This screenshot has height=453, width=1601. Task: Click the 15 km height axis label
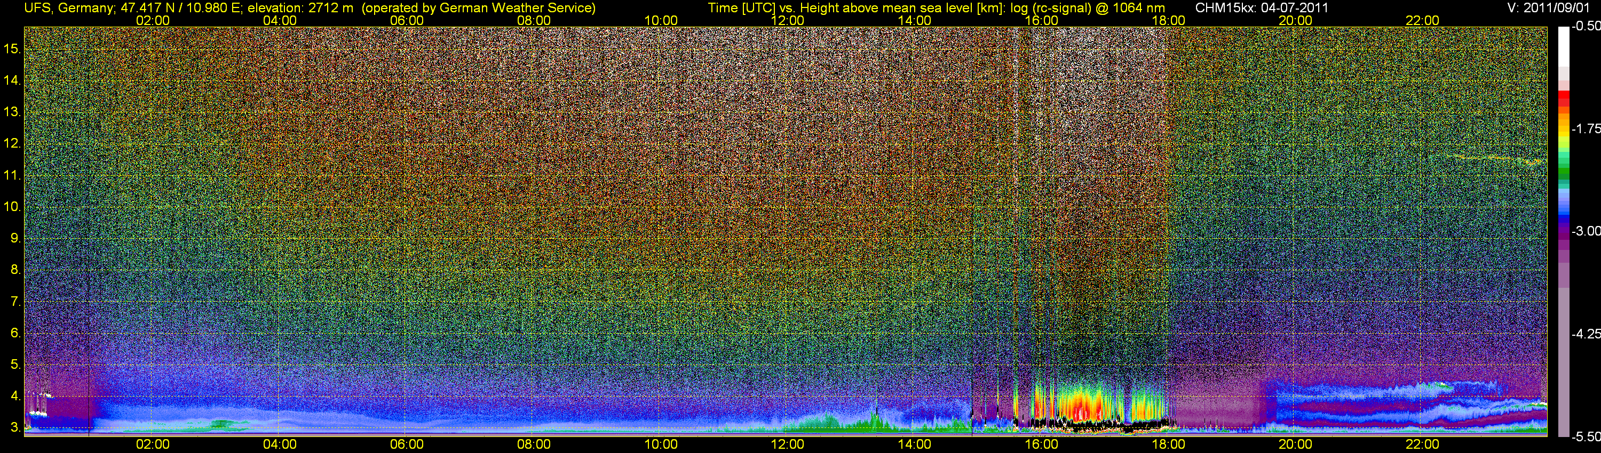(12, 48)
